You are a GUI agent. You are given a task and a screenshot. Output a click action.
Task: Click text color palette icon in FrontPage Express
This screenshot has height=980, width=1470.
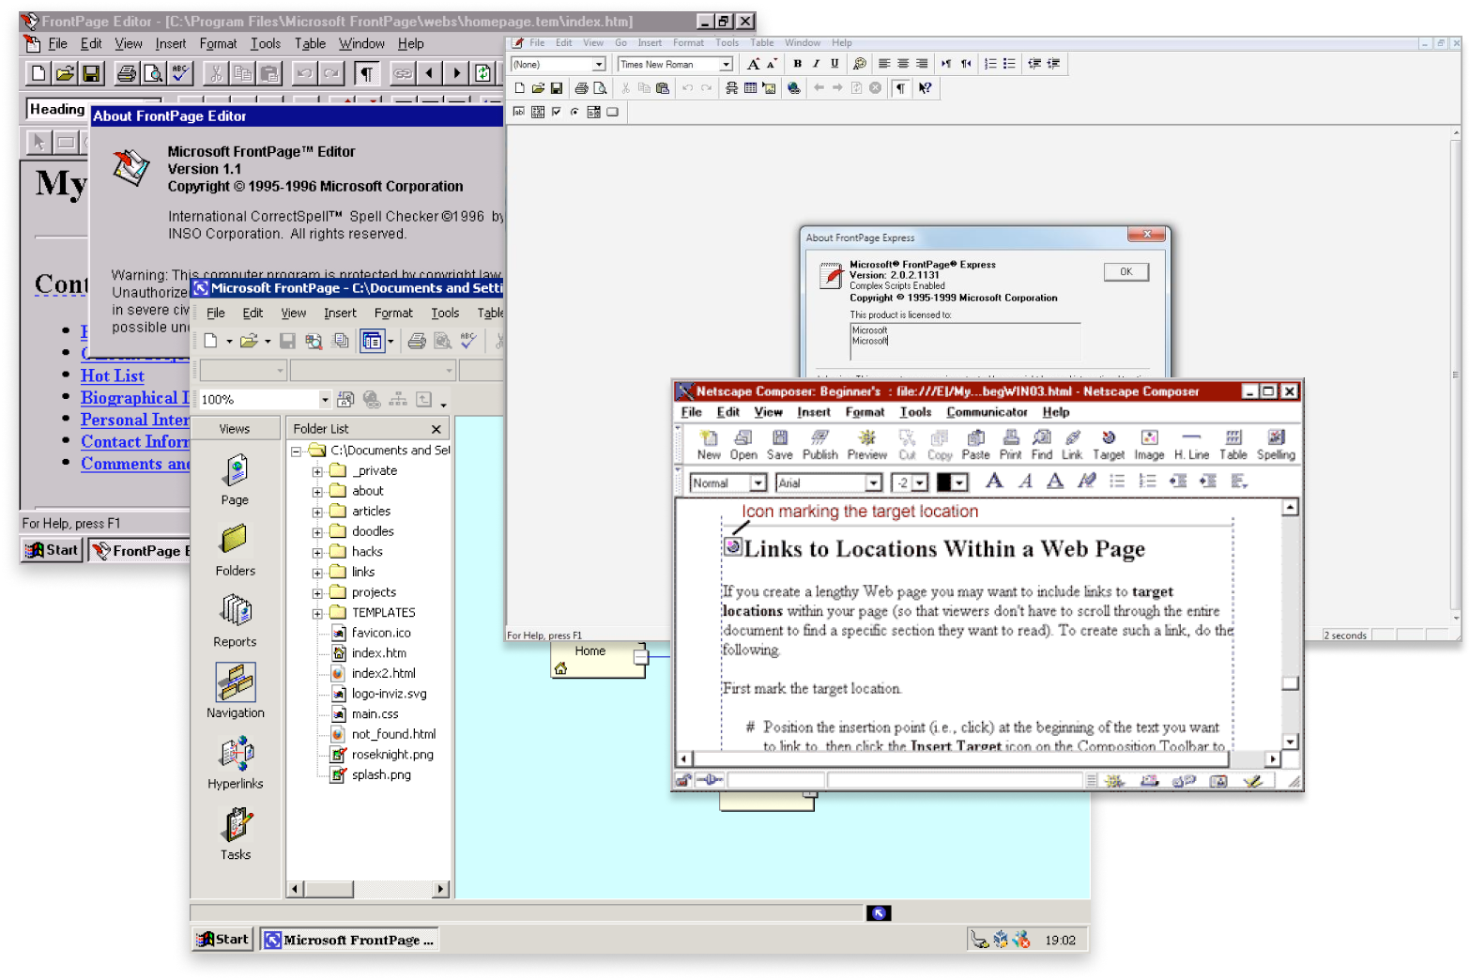point(859,64)
